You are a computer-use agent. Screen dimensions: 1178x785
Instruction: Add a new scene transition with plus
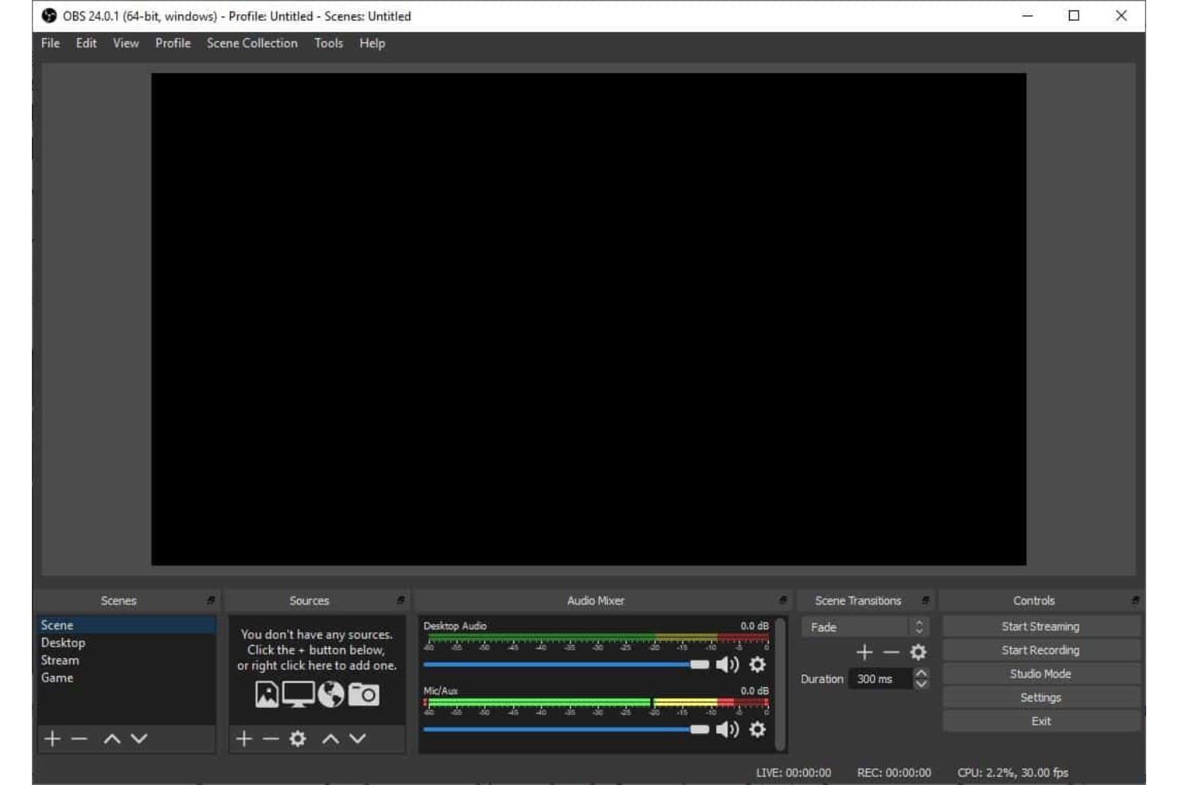[x=864, y=652]
